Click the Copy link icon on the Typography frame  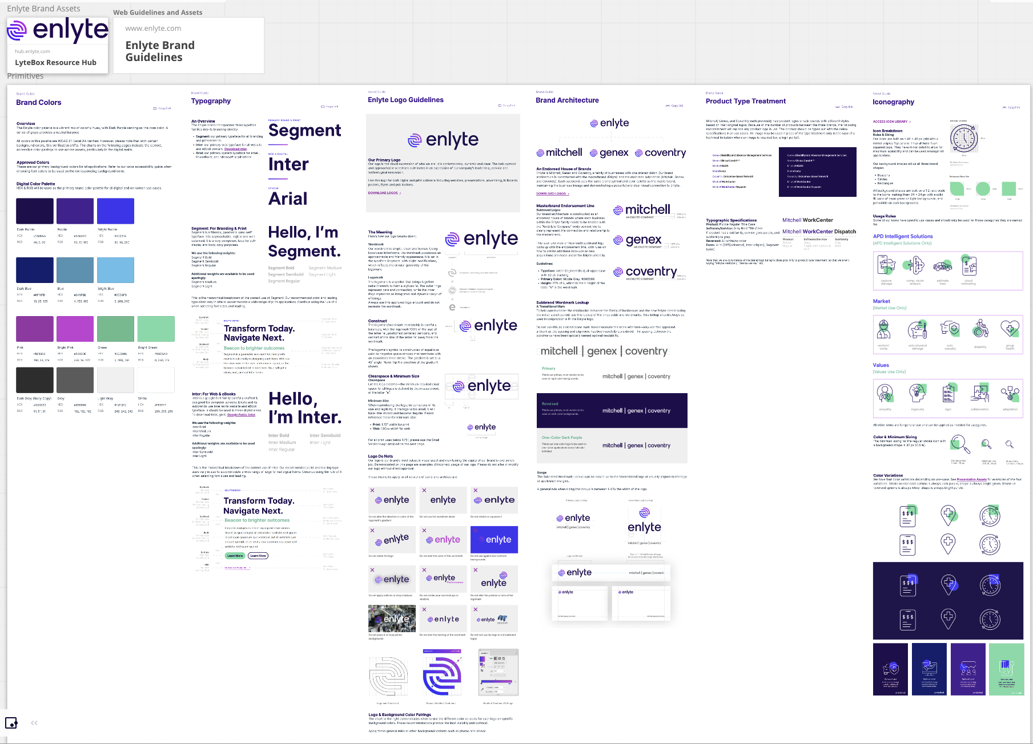[323, 106]
